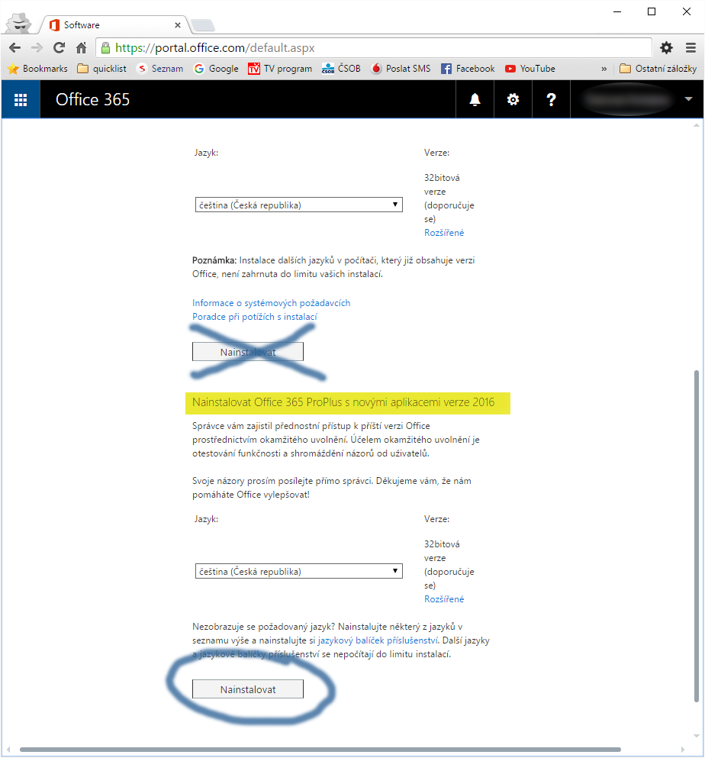
Task: Open the Seznam bookmark
Action: (x=160, y=69)
